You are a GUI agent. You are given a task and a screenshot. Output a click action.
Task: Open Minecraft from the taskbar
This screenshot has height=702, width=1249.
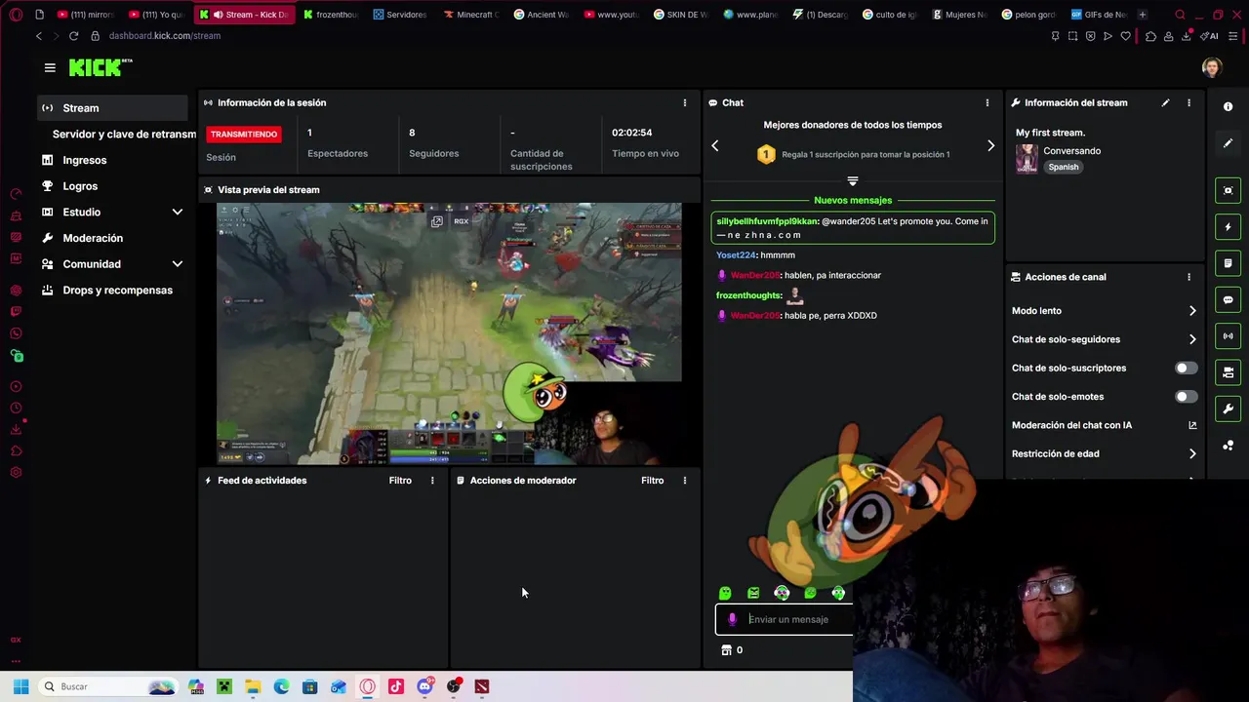tap(224, 686)
